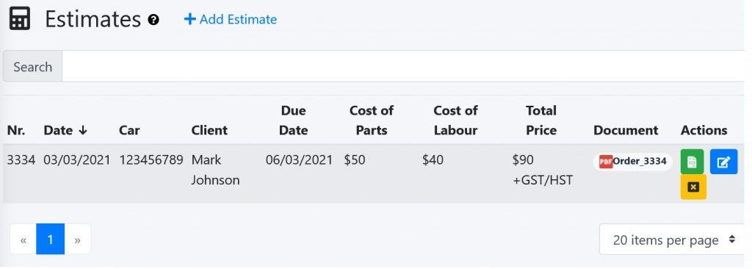This screenshot has height=269, width=752.
Task: Open the PDF icon for Order_3334
Action: [x=606, y=162]
